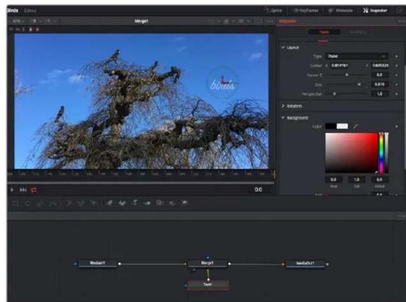The height and width of the screenshot is (302, 406).
Task: Toggle the red loop playback button
Action: point(34,190)
